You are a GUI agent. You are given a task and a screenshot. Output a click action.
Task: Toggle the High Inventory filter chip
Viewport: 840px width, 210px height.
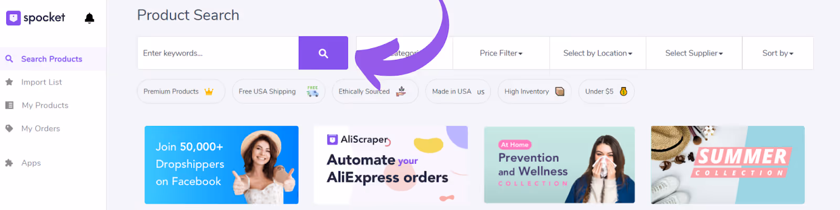tap(534, 91)
